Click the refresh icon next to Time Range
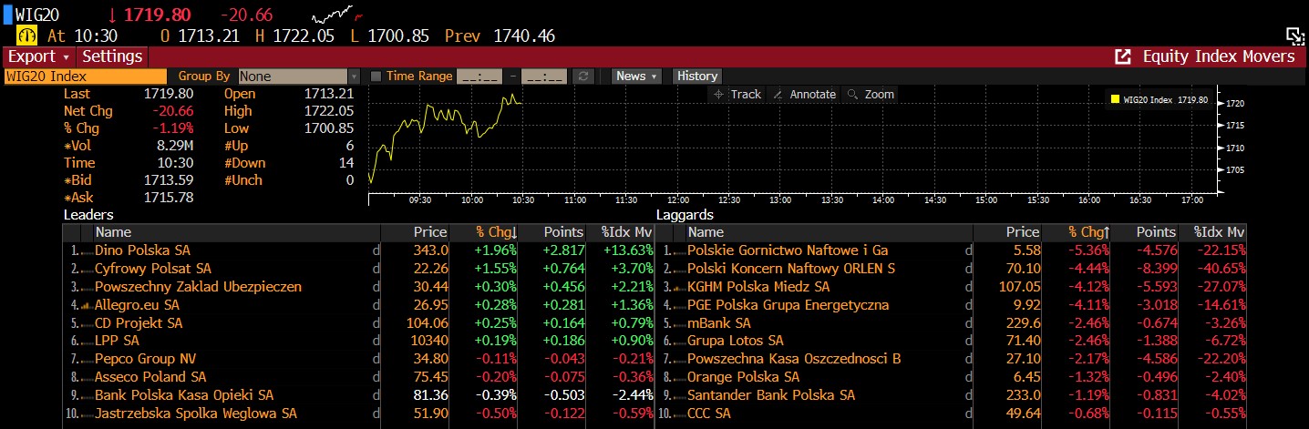The height and width of the screenshot is (429, 1309). pos(584,77)
